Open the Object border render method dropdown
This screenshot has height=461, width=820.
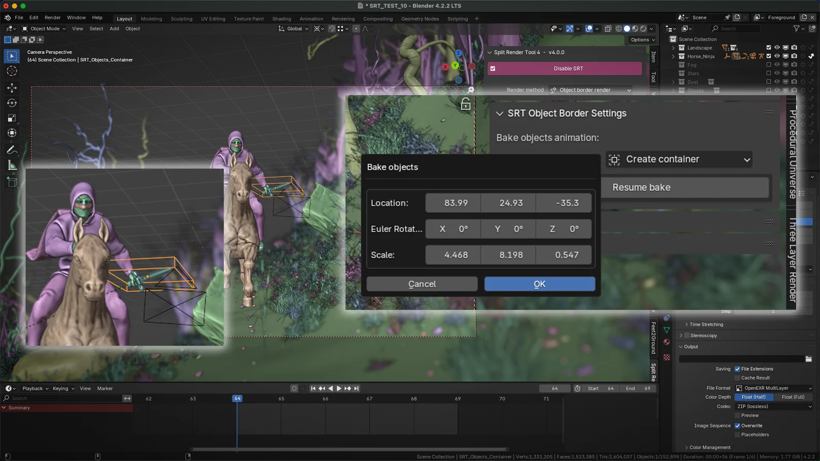590,90
